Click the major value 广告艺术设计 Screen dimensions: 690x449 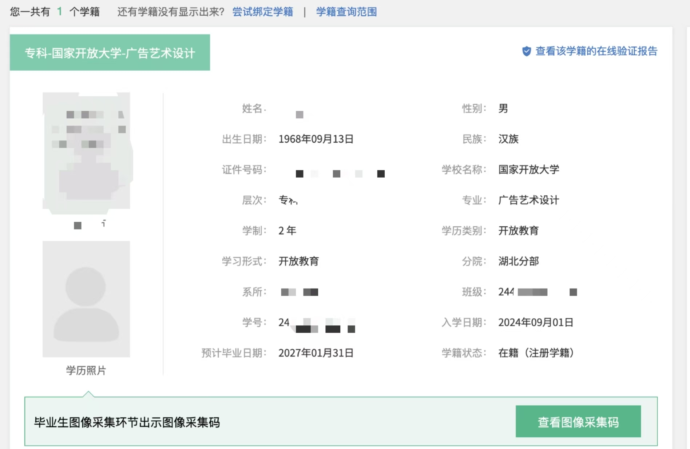(x=529, y=200)
